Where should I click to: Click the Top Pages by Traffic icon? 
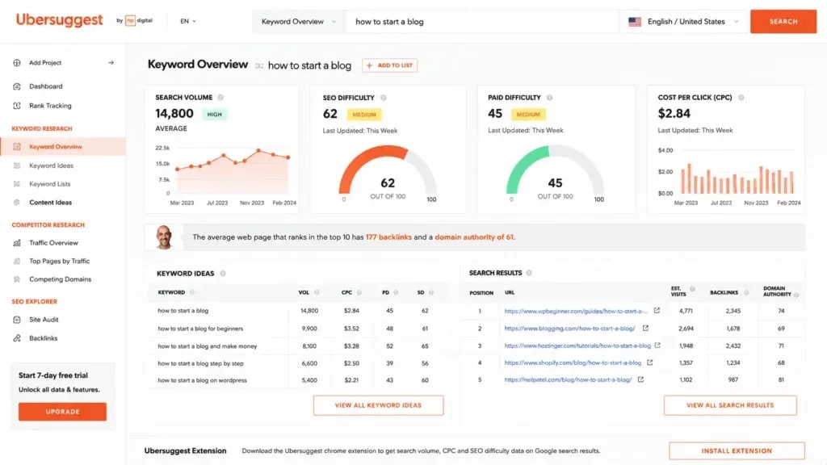point(17,261)
